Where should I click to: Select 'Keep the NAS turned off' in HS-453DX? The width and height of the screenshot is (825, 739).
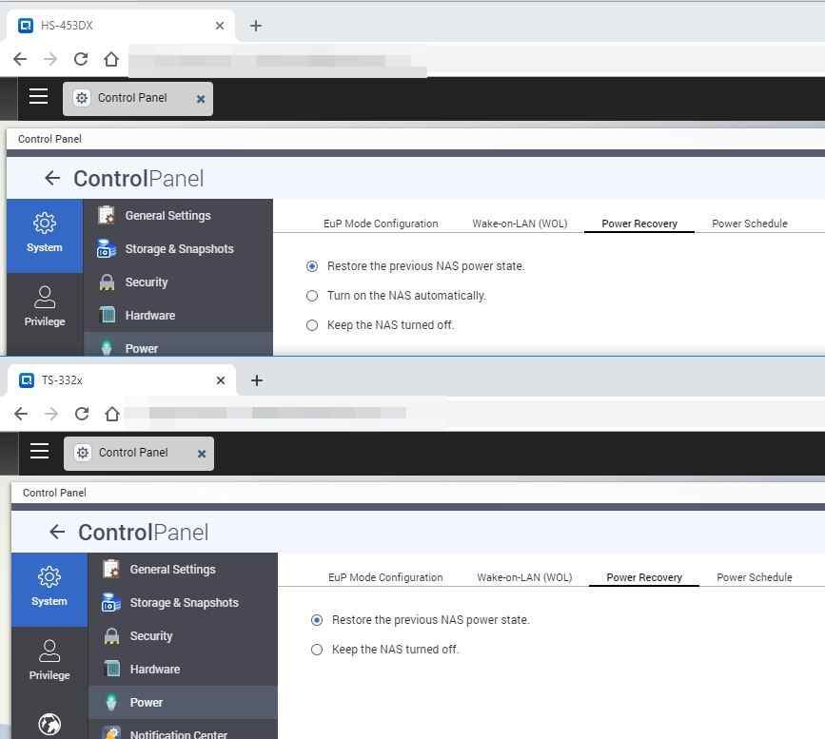312,325
